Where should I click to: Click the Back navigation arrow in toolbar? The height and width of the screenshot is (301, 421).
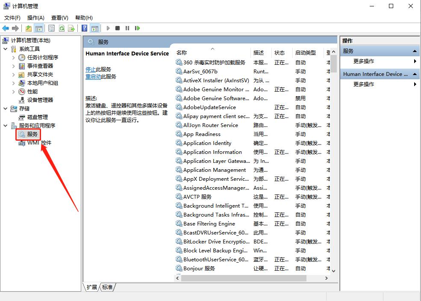[x=6, y=28]
